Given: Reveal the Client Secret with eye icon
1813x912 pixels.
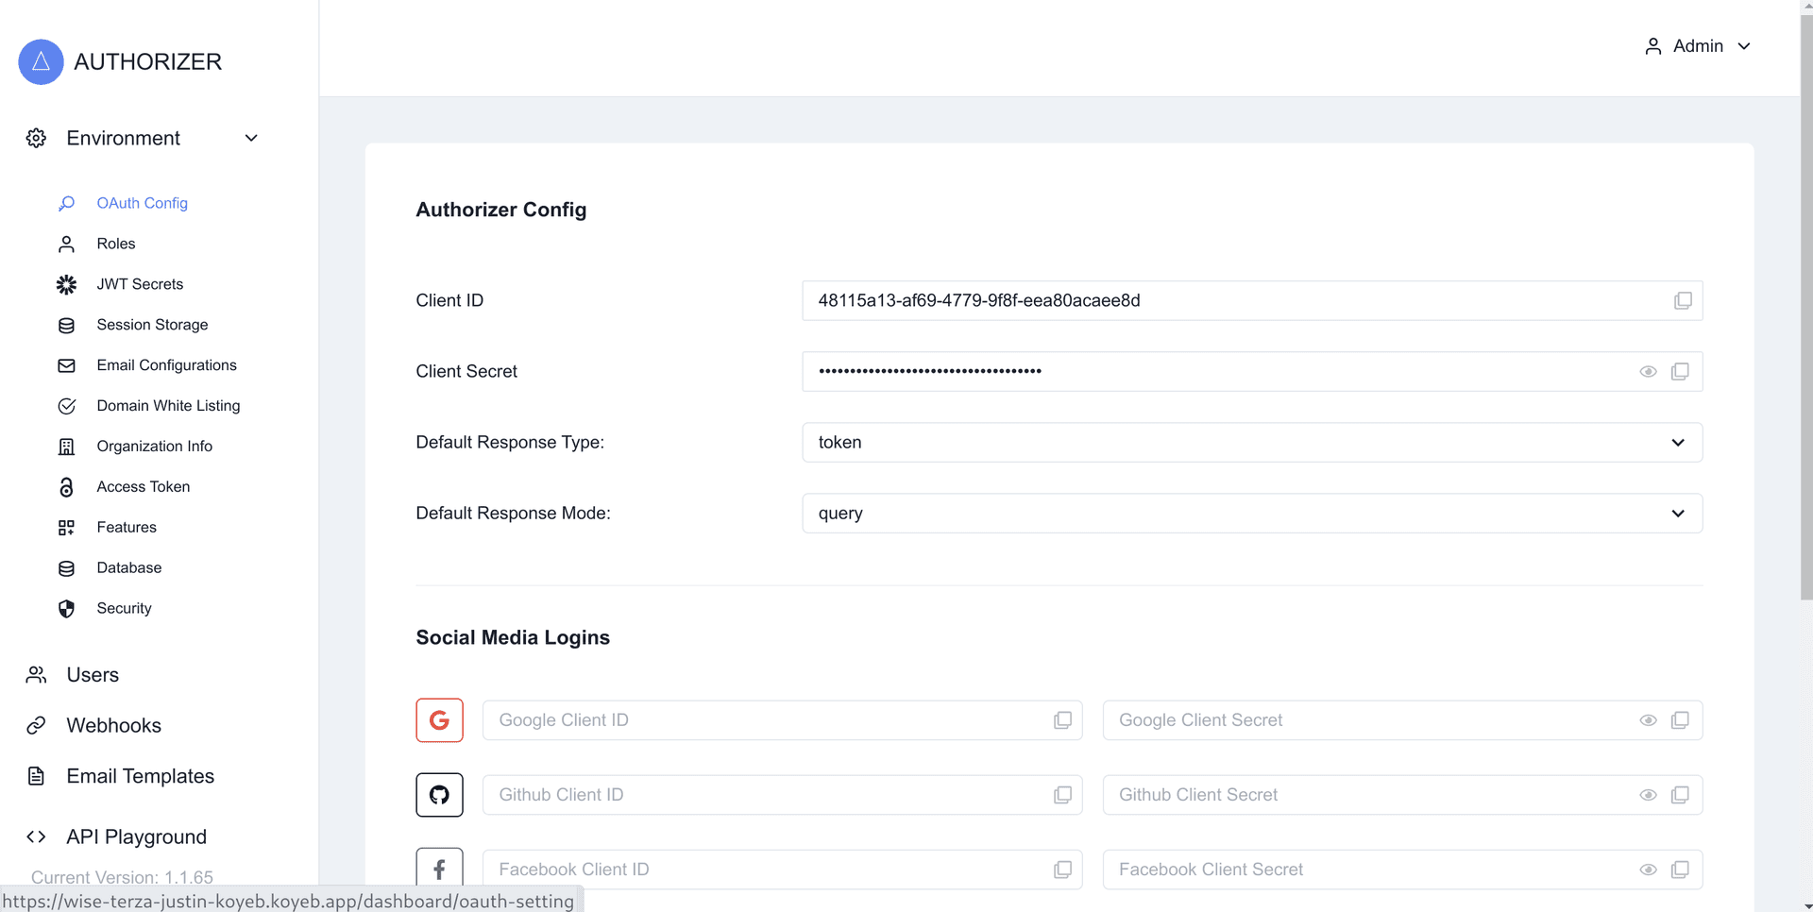Looking at the screenshot, I should 1648,371.
